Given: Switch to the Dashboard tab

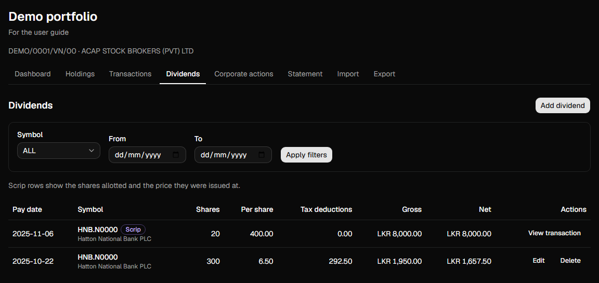Looking at the screenshot, I should (x=32, y=74).
